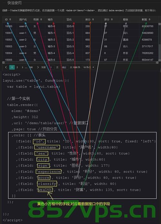This screenshot has width=161, height=224.
Task: Select the cell with ID 10005
Action: [9, 60]
